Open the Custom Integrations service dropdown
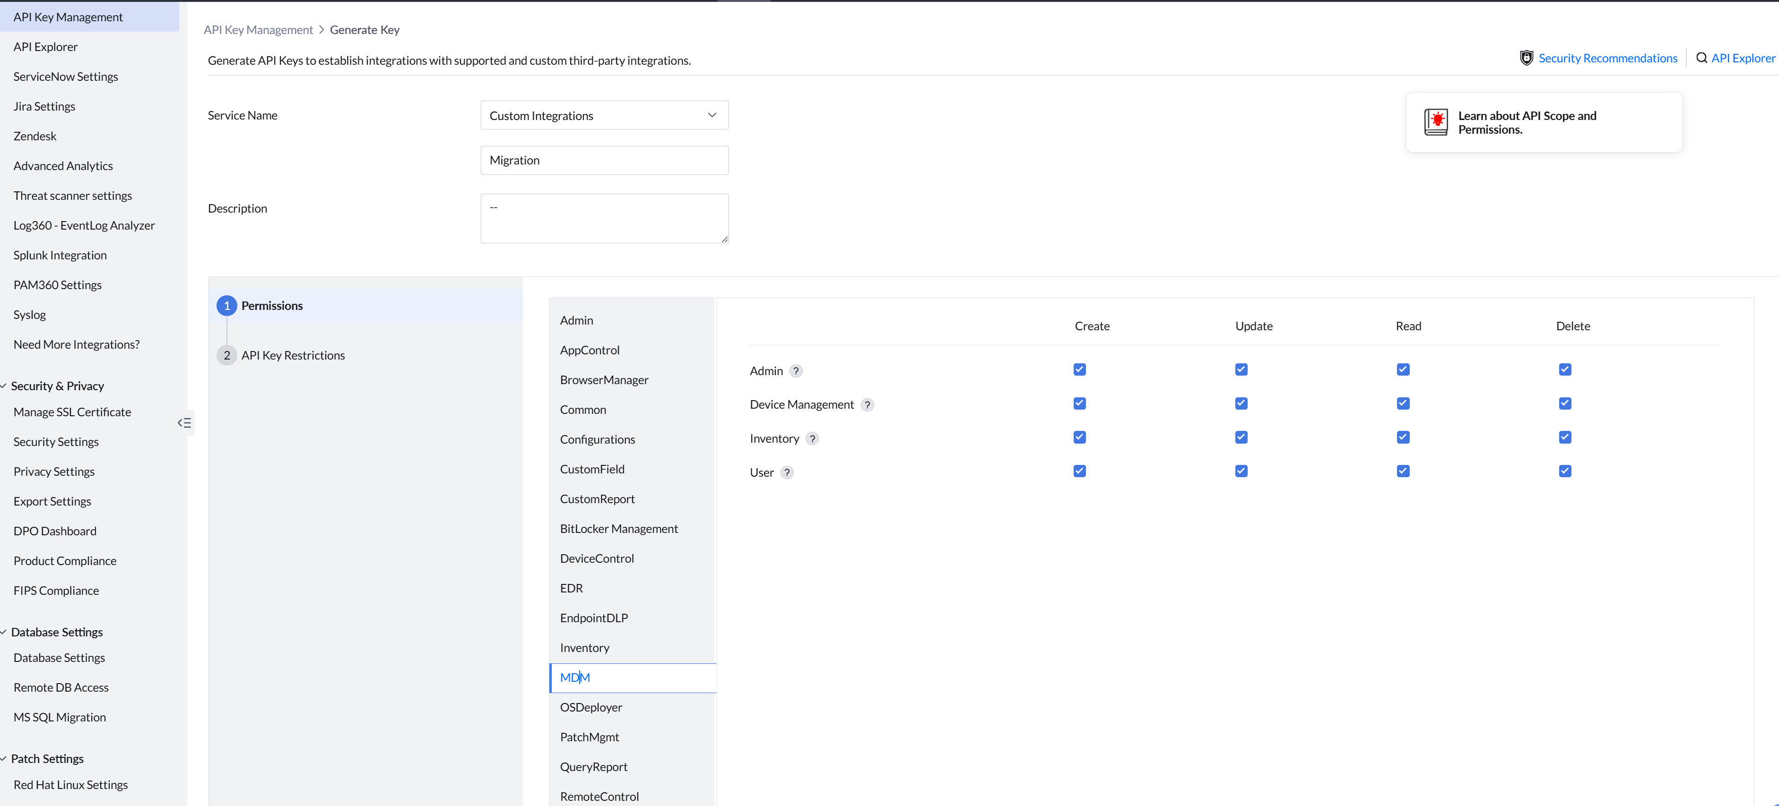This screenshot has width=1779, height=806. pos(604,115)
